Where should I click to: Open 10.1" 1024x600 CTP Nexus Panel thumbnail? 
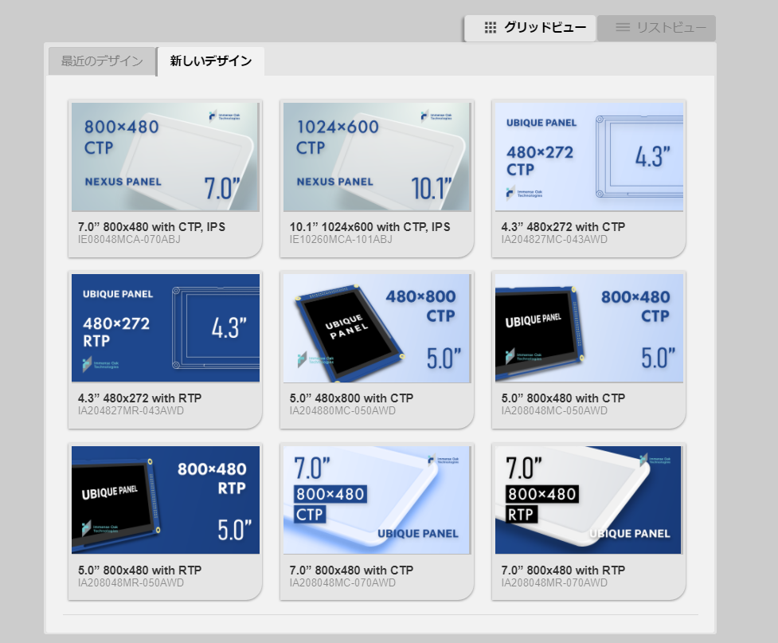377,157
